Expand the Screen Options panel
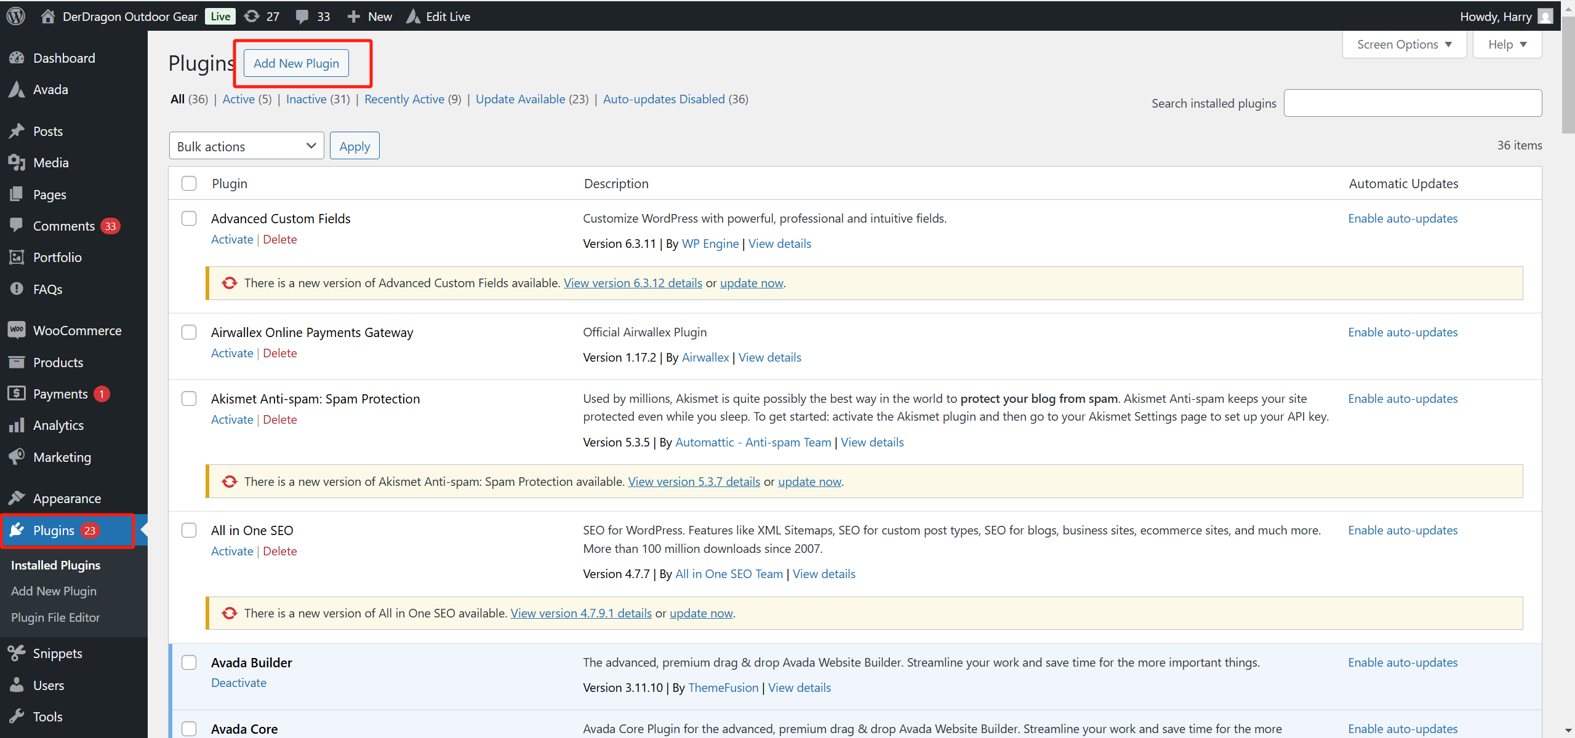Screen dimensions: 1575x738 click(1404, 44)
